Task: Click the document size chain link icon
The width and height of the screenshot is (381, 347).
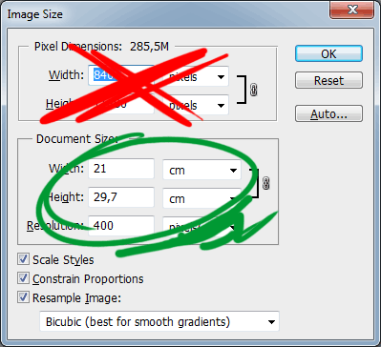Action: pyautogui.click(x=266, y=183)
